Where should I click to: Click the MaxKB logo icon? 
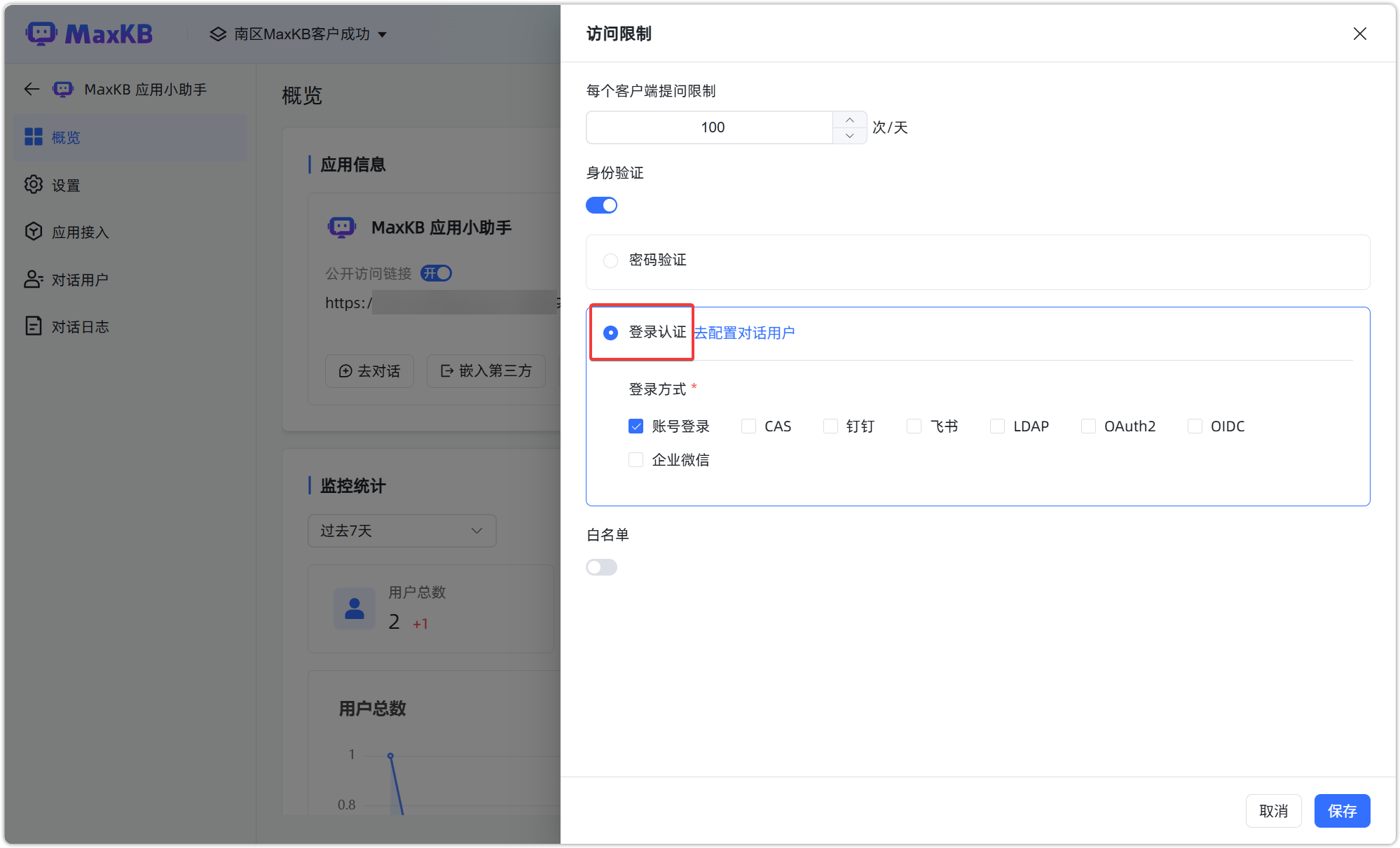pos(41,33)
